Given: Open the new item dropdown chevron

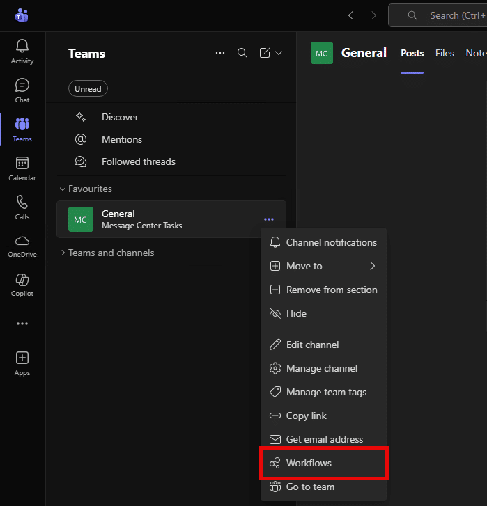Looking at the screenshot, I should (x=279, y=53).
